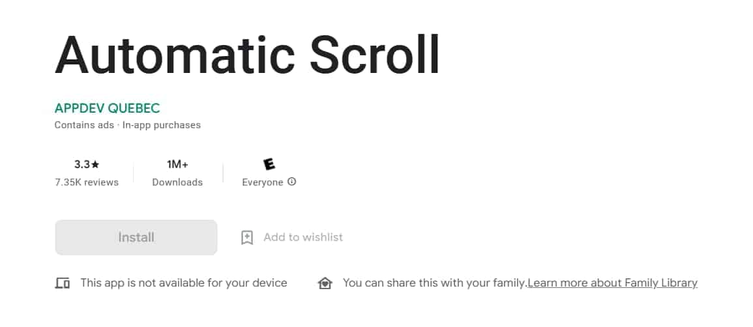Click the Everyone rating label
The height and width of the screenshot is (327, 753).
pos(262,182)
